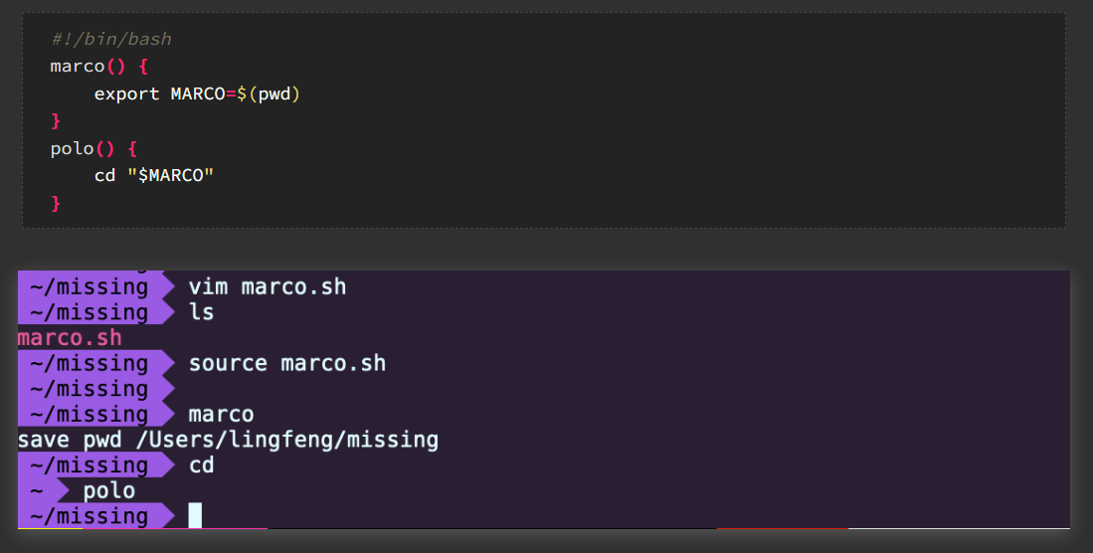This screenshot has width=1093, height=553.
Task: Click the cd command in terminal
Action: (x=201, y=464)
